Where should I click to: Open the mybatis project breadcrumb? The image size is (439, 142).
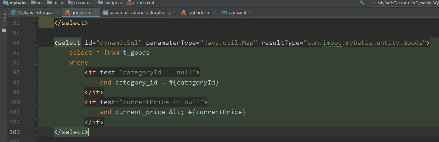15,3
